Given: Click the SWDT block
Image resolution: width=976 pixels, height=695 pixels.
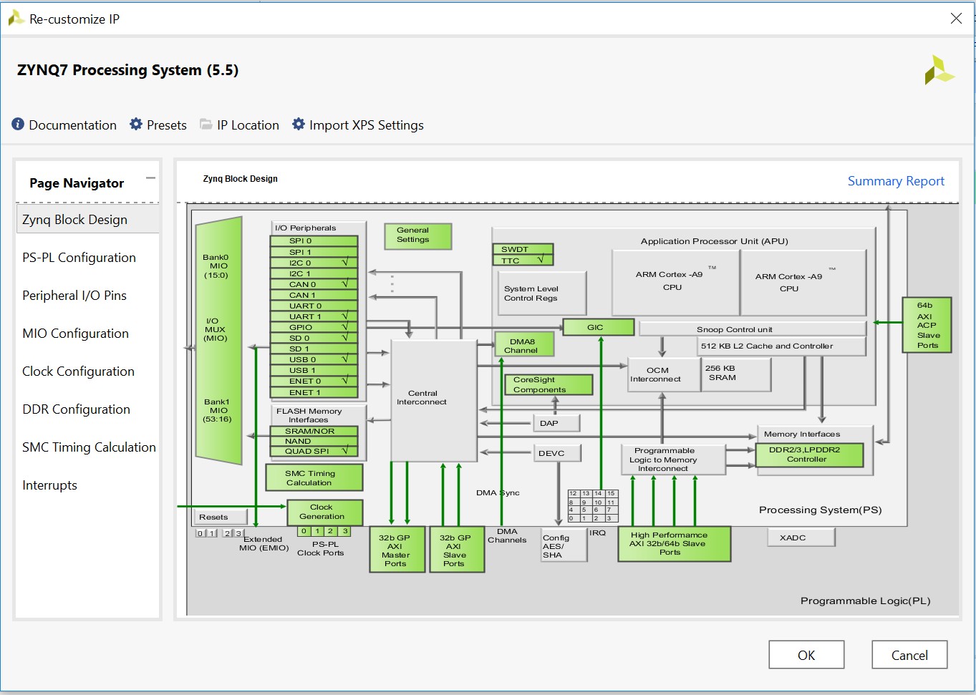Looking at the screenshot, I should [x=523, y=249].
